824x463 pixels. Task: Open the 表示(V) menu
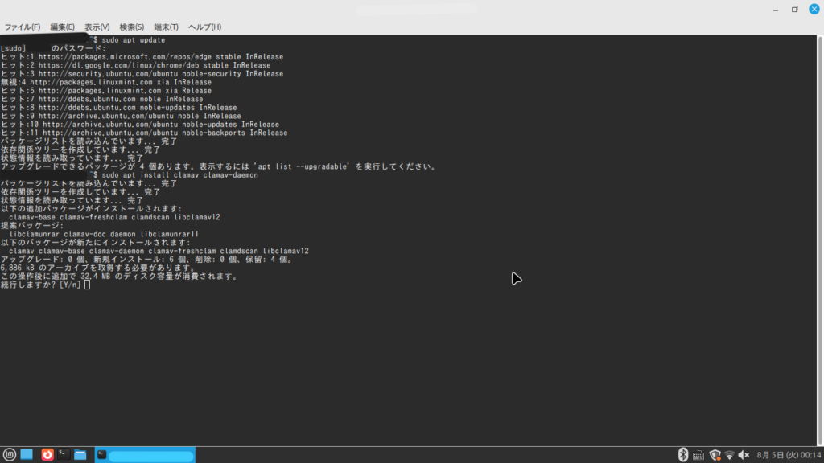click(x=97, y=27)
